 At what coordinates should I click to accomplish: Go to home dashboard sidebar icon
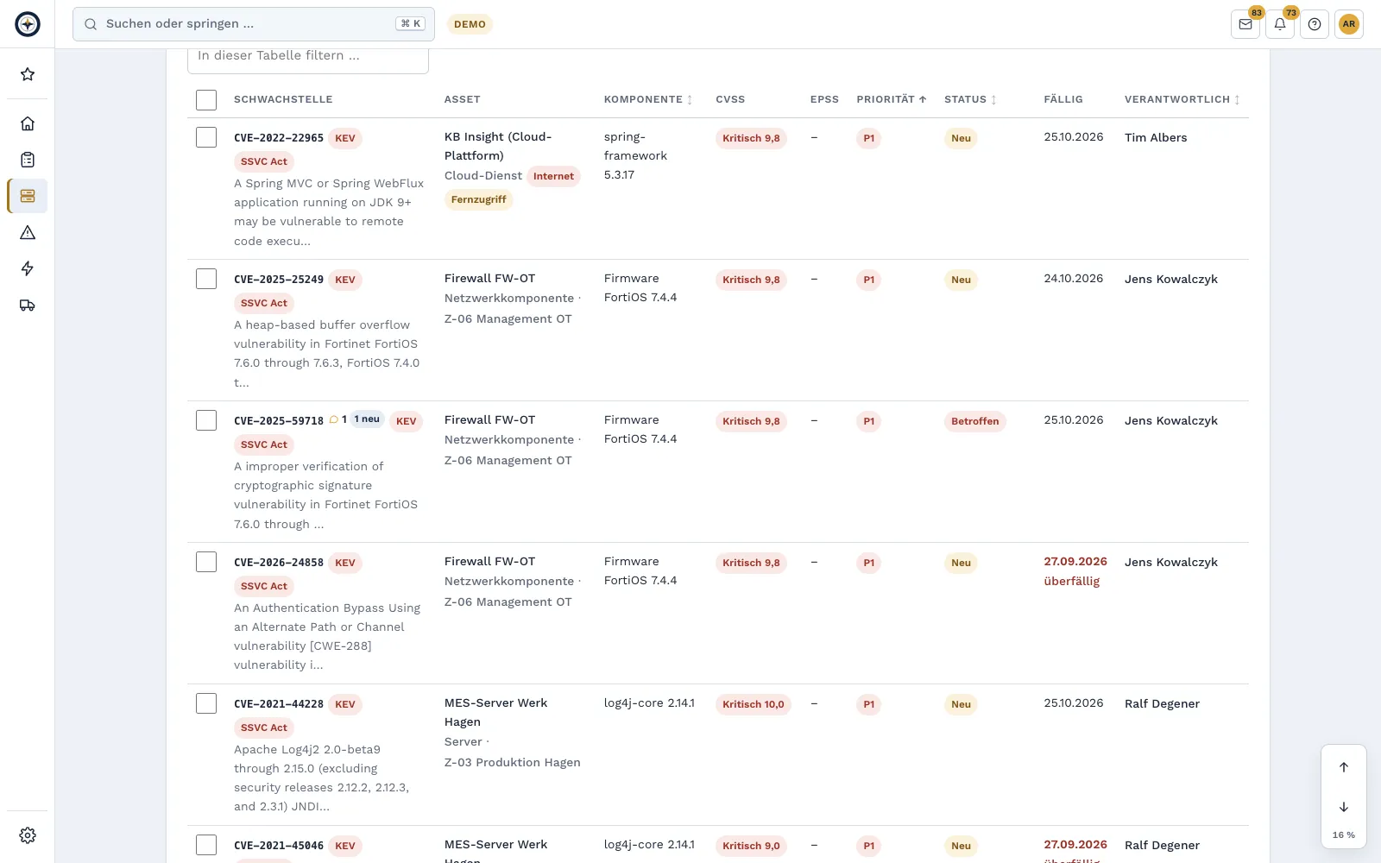pyautogui.click(x=28, y=123)
